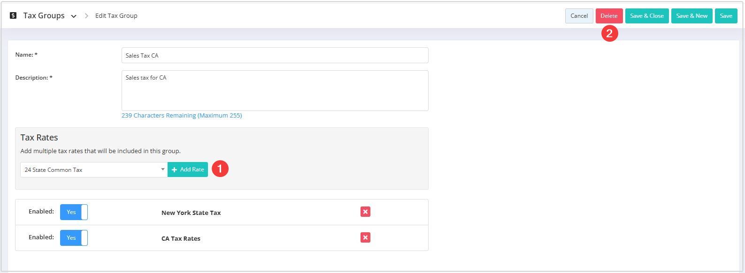Click the Cancel button

tap(579, 15)
